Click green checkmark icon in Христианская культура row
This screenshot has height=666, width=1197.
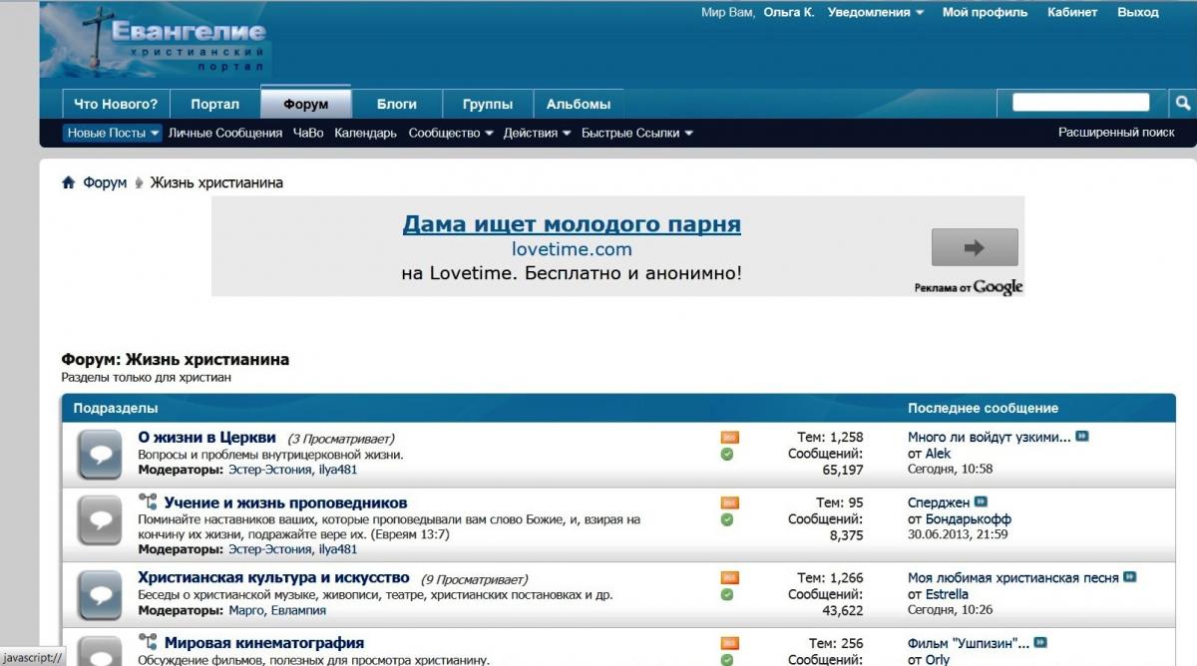click(727, 594)
